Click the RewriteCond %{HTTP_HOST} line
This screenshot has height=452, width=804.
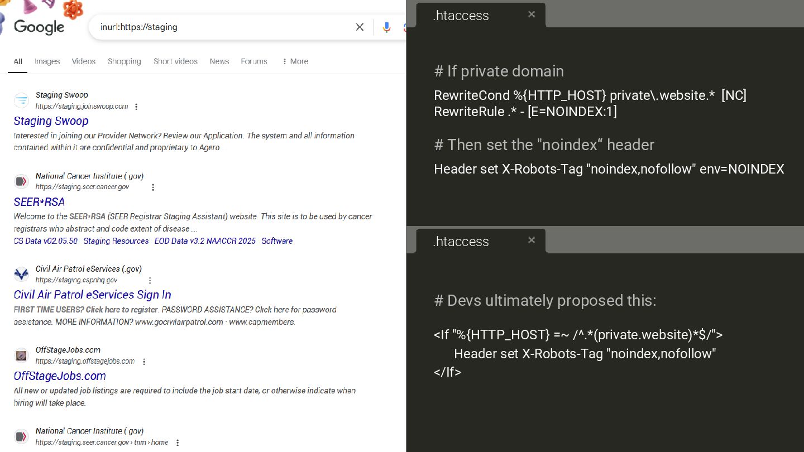pyautogui.click(x=590, y=95)
